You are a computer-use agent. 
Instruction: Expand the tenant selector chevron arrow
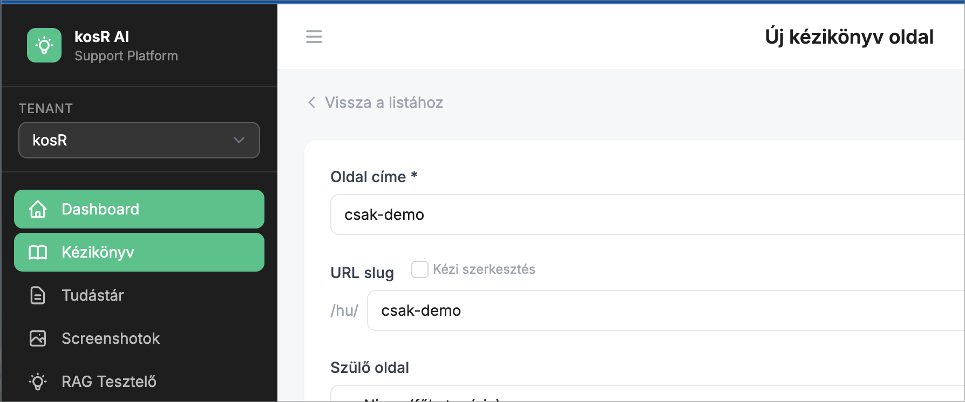pyautogui.click(x=239, y=140)
